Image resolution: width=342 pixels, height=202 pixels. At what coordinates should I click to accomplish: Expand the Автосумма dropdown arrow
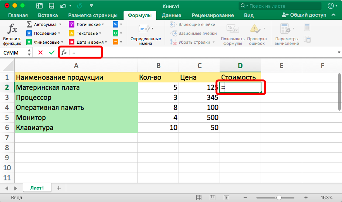[x=60, y=24]
